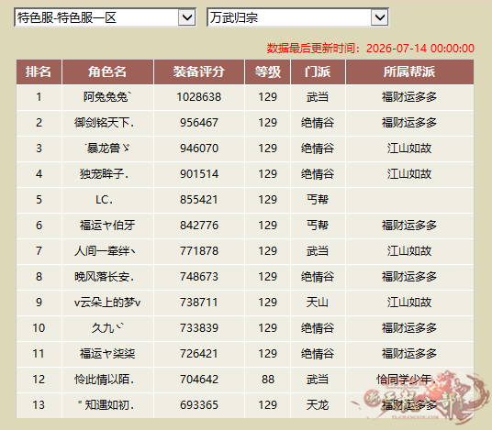The width and height of the screenshot is (492, 430).
Task: Click equipment score 704642
Action: 198,380
